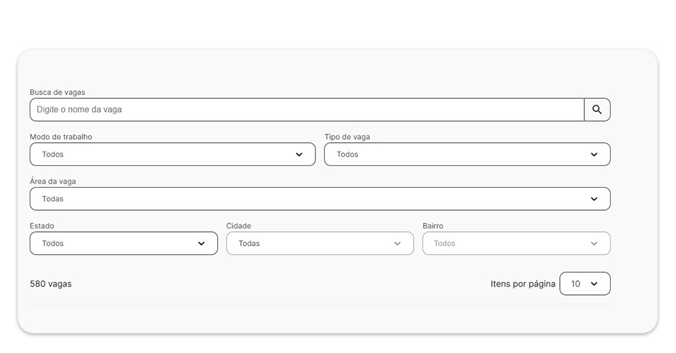This screenshot has height=353, width=676.
Task: Click the chevron arrow in Estado selector
Action: [x=201, y=244]
